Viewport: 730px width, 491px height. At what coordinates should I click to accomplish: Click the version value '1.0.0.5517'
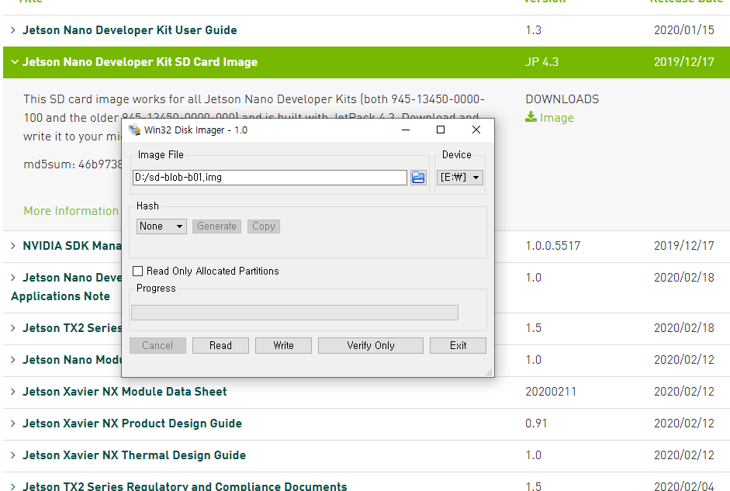[553, 246]
